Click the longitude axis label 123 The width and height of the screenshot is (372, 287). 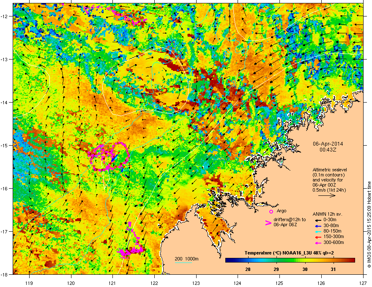196,283
